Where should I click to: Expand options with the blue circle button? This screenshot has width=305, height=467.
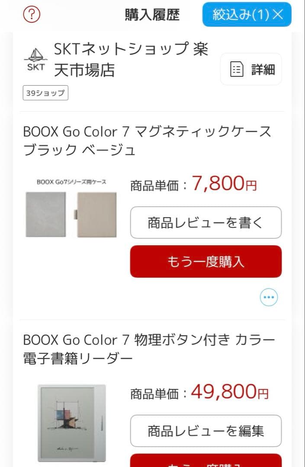click(x=269, y=297)
